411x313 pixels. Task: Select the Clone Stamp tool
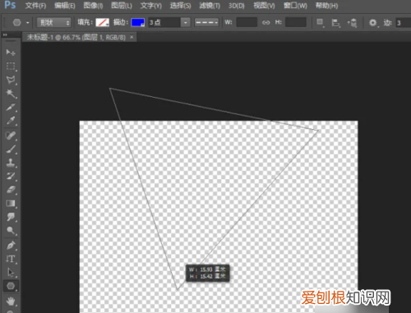11,163
